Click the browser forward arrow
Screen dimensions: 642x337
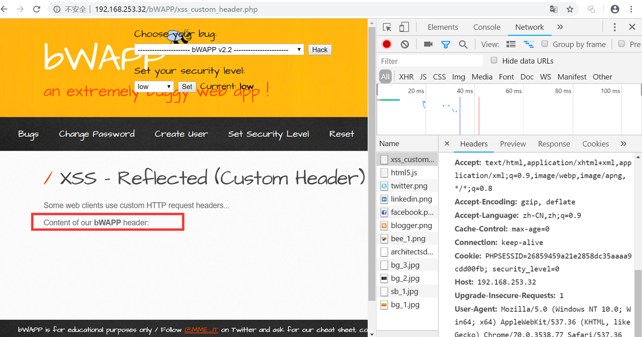click(x=21, y=9)
